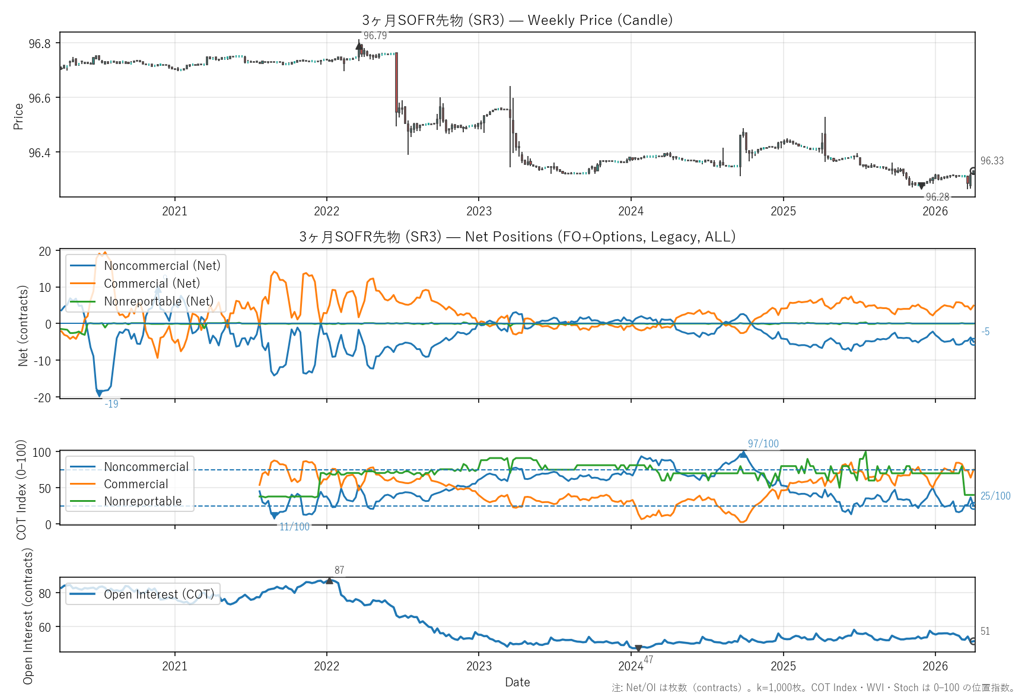Click the open interest low marker labeled 47
Screen dimensions: 1025x700
[638, 648]
